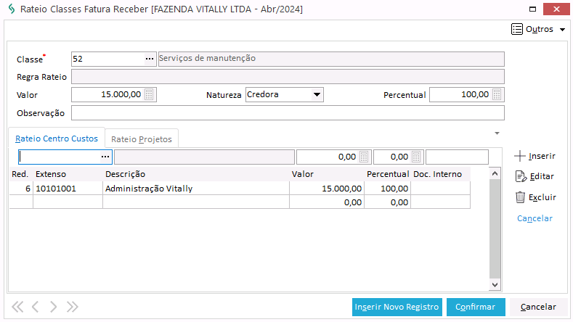Select the row cell 10101001
The width and height of the screenshot is (573, 322).
68,189
